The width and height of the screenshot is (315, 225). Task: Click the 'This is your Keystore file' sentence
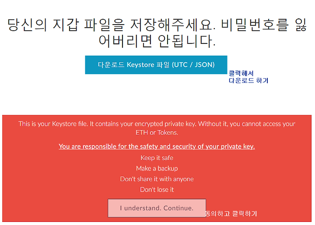click(x=53, y=124)
